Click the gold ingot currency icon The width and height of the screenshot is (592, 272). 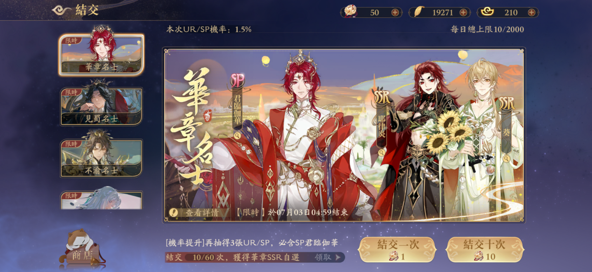487,12
